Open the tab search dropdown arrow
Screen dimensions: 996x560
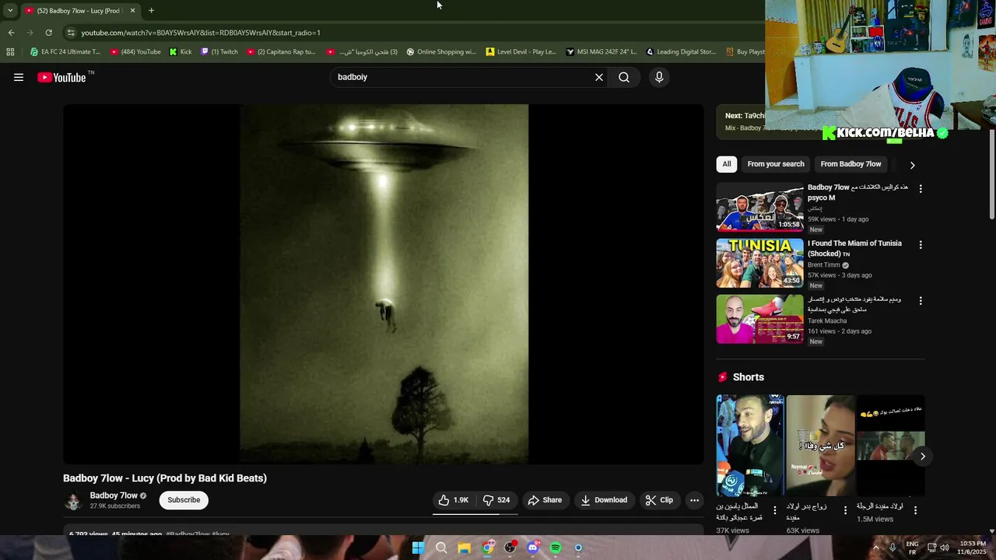pyautogui.click(x=9, y=11)
